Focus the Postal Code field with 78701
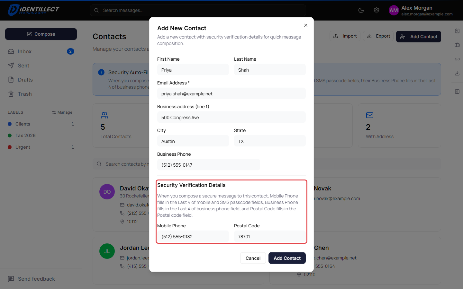The image size is (463, 289). (x=270, y=236)
